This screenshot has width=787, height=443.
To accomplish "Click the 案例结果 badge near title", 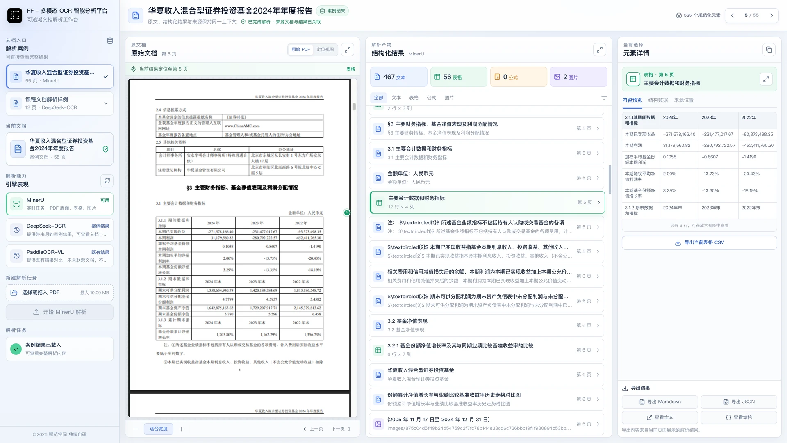I will tap(332, 11).
